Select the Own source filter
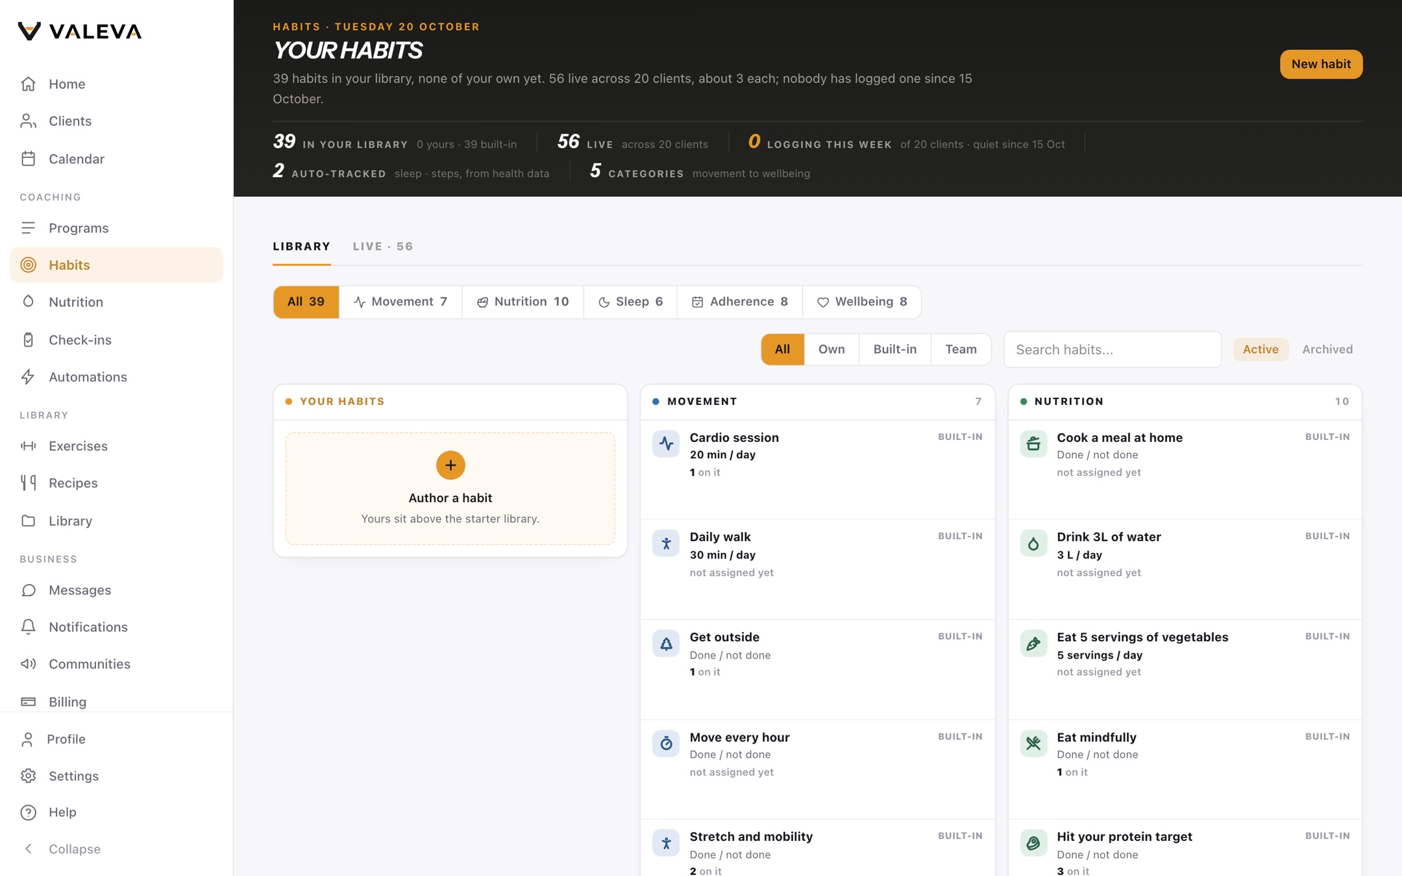The height and width of the screenshot is (876, 1402). point(831,349)
